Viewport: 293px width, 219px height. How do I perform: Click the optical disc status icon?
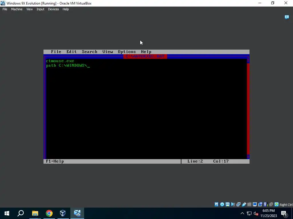[x=222, y=204]
